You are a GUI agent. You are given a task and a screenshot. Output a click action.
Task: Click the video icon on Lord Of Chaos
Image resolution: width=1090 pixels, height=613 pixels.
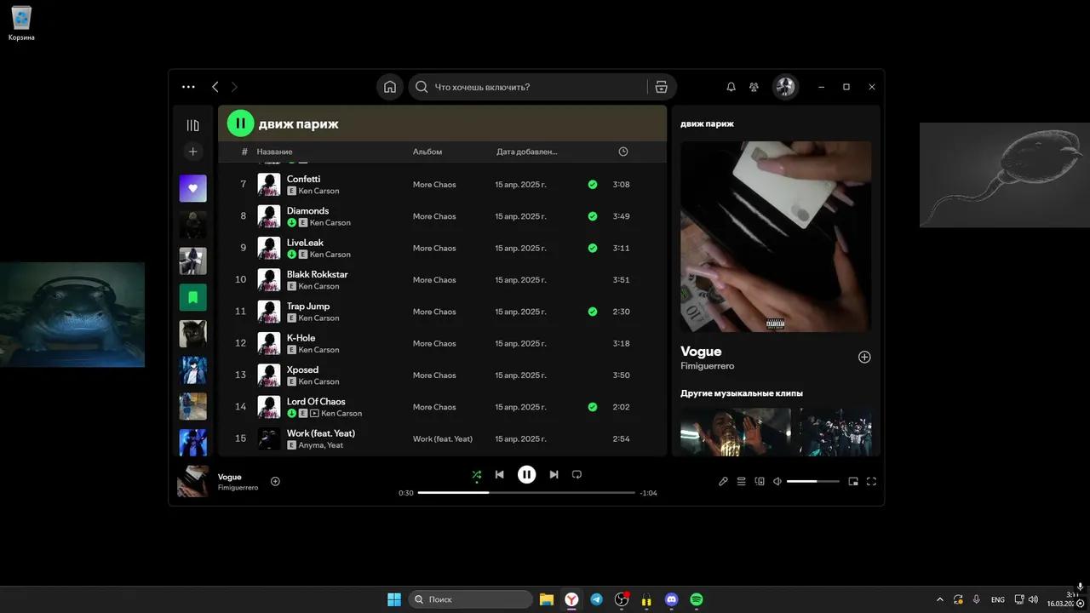[x=314, y=414]
